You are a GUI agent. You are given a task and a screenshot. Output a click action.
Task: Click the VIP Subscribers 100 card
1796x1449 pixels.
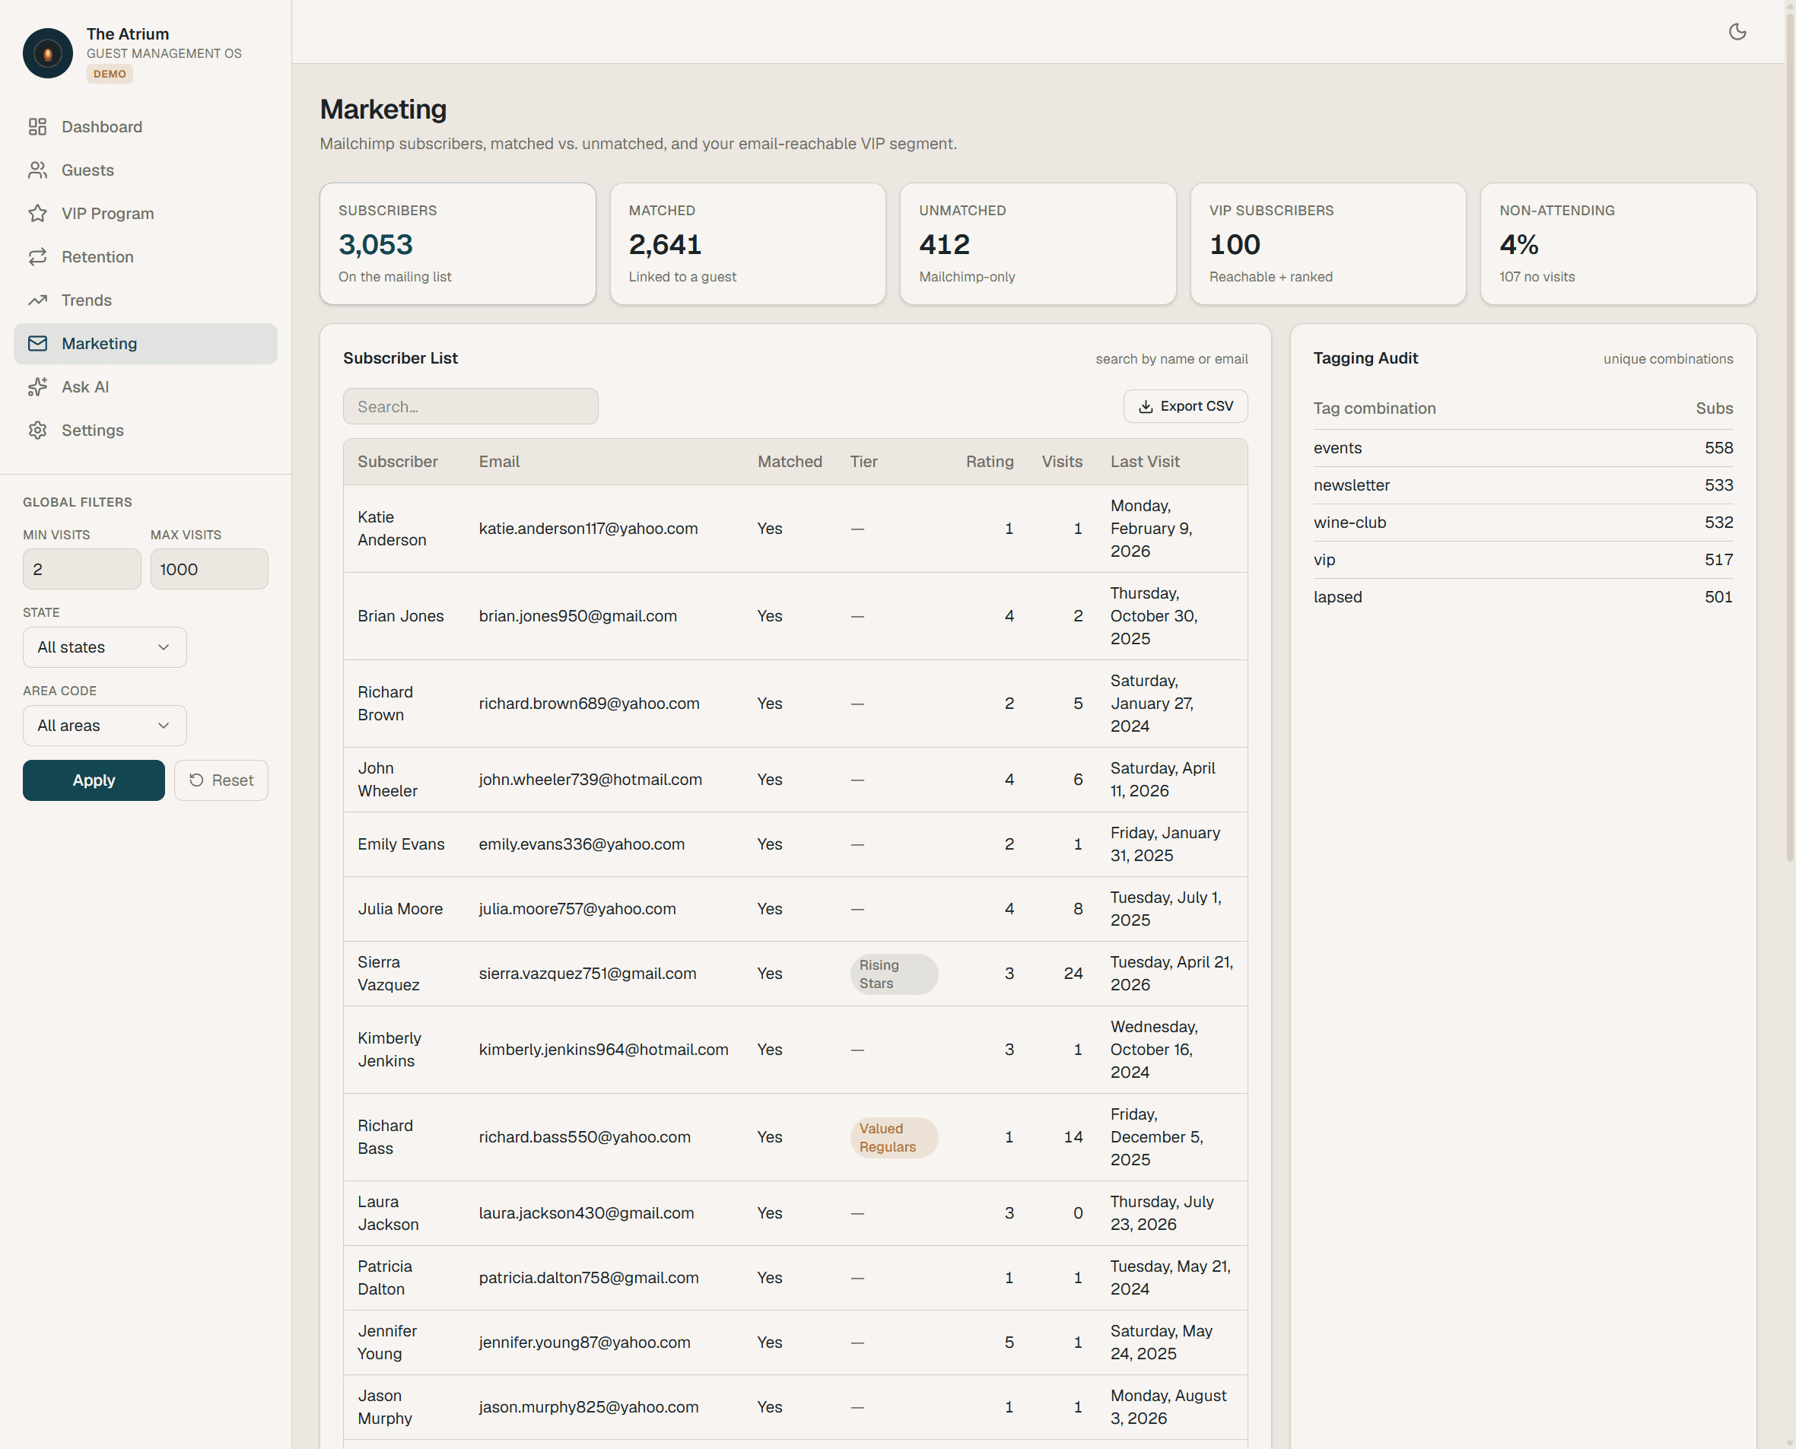[x=1328, y=243]
